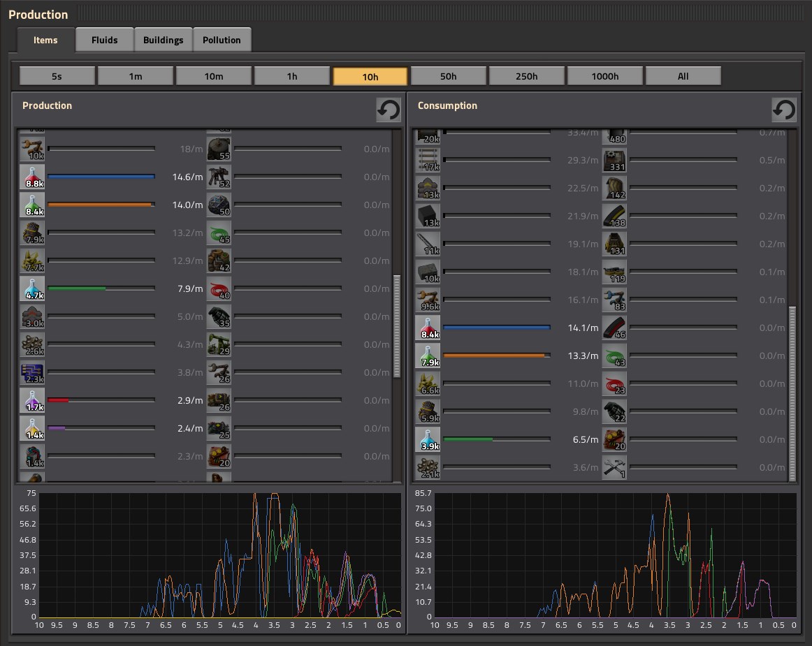Click pumpjack icon showing 29 in Production
This screenshot has width=812, height=646.
click(x=219, y=345)
